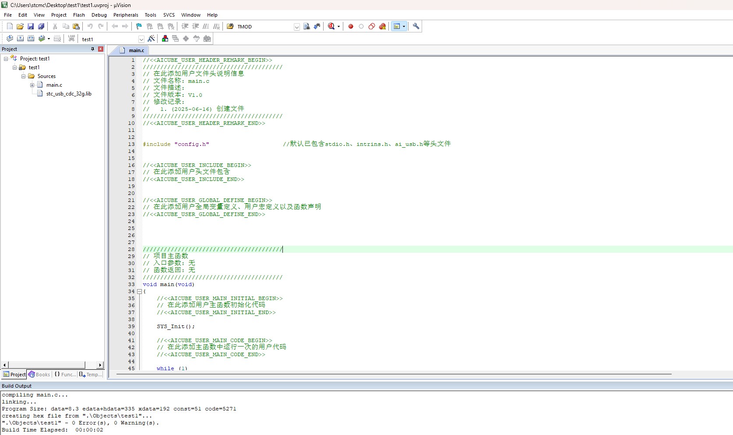Open Configuration with the wrench icon
733x435 pixels.
tap(416, 26)
